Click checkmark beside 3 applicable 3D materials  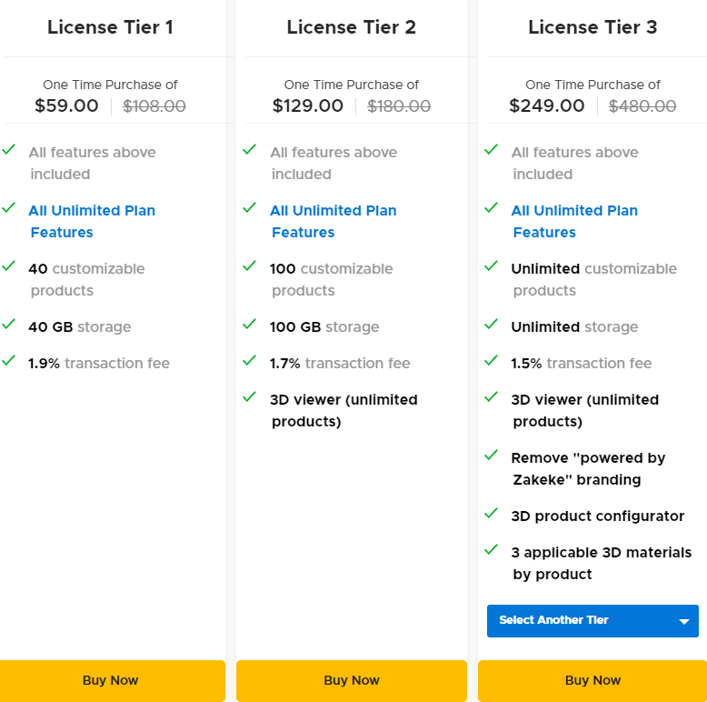click(x=492, y=550)
